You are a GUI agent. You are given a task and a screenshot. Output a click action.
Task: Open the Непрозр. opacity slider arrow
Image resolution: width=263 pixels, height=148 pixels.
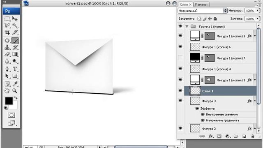258,11
